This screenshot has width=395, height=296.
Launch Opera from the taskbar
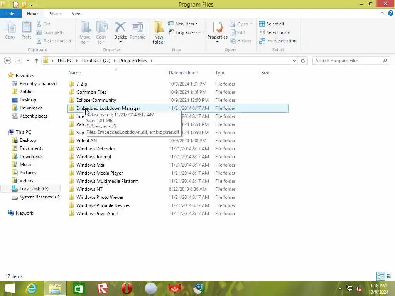(127, 288)
